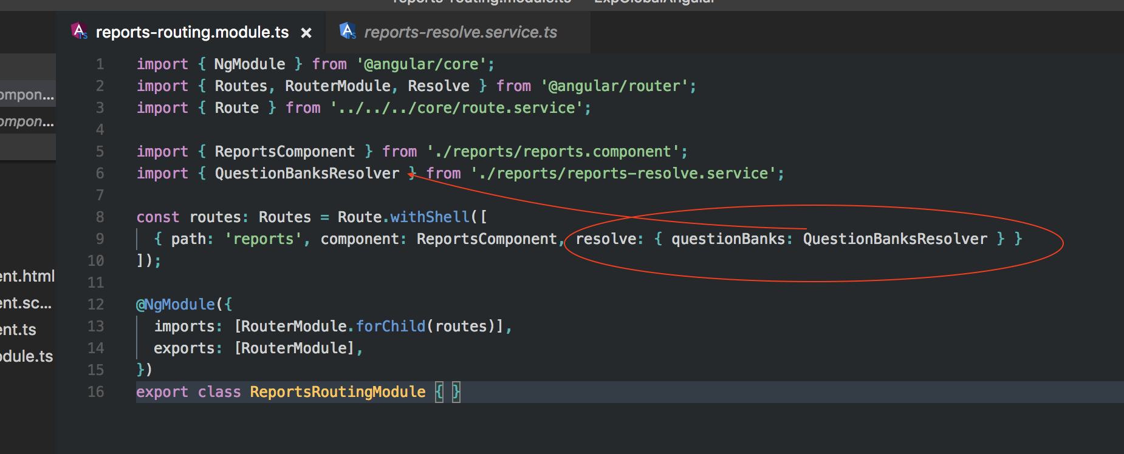Select line number 6 in gutter
The width and height of the screenshot is (1124, 454).
(100, 174)
